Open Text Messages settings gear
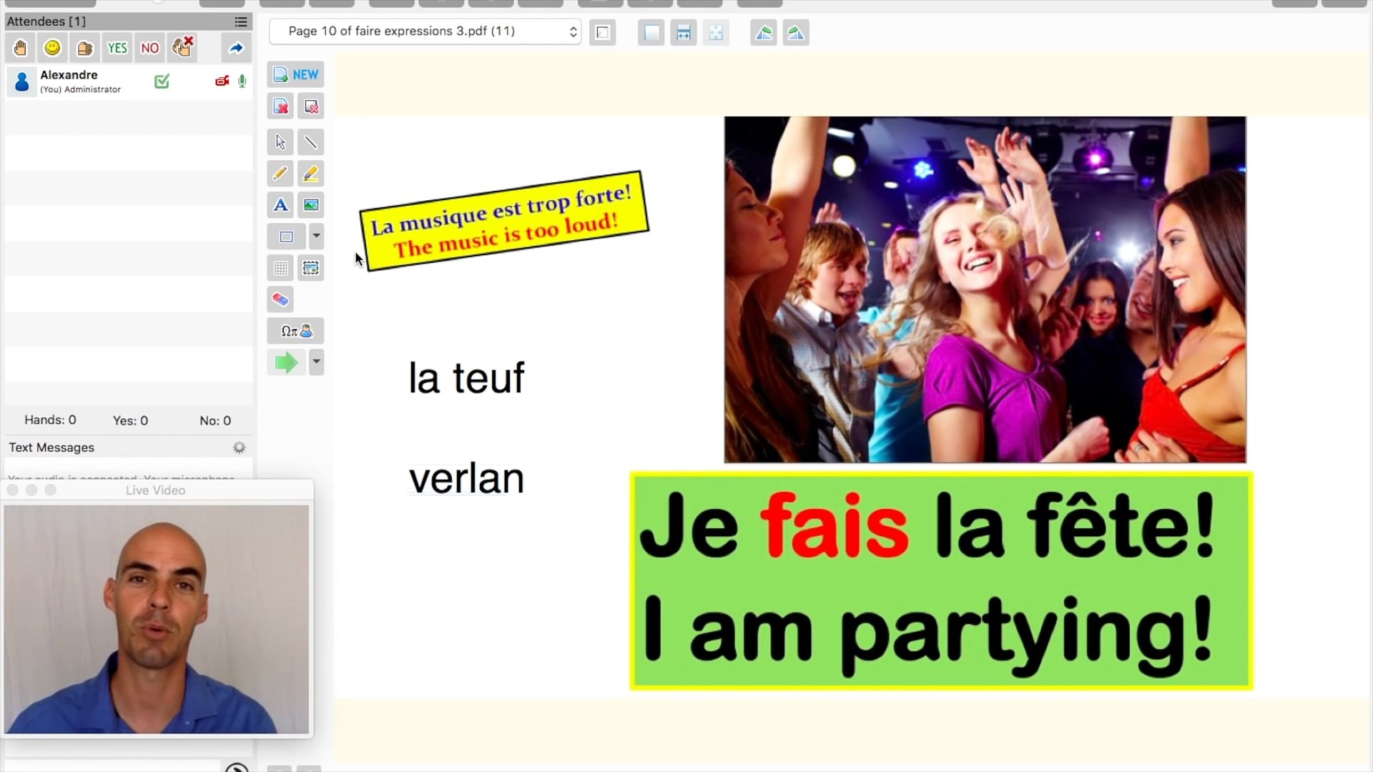1373x772 pixels. coord(240,447)
